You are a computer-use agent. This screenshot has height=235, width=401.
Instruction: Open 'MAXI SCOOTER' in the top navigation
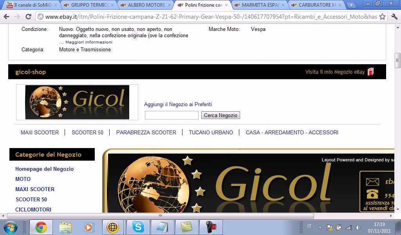coord(40,132)
